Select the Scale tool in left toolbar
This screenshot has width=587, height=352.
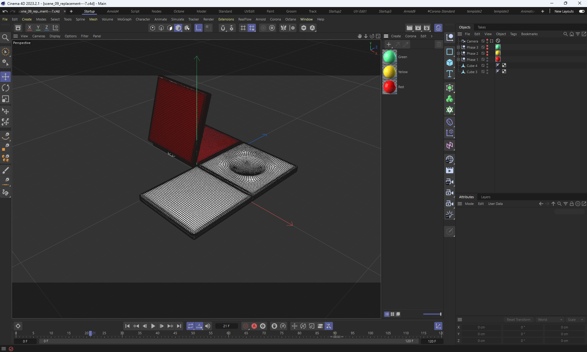tap(6, 99)
